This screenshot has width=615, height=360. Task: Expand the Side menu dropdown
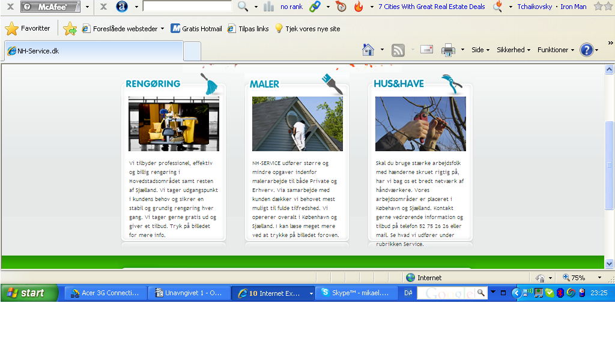tap(480, 50)
